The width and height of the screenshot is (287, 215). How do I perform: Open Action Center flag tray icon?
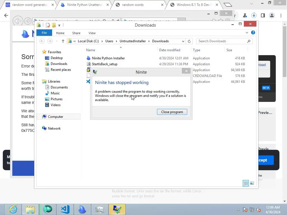pos(245,210)
